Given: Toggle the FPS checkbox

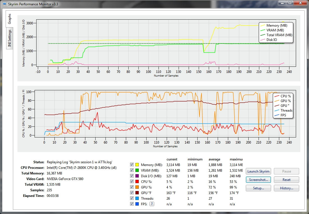Looking at the screenshot, I should coord(132,204).
